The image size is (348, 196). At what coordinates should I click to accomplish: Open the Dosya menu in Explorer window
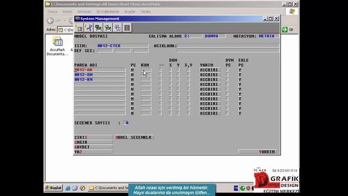[x=53, y=11]
